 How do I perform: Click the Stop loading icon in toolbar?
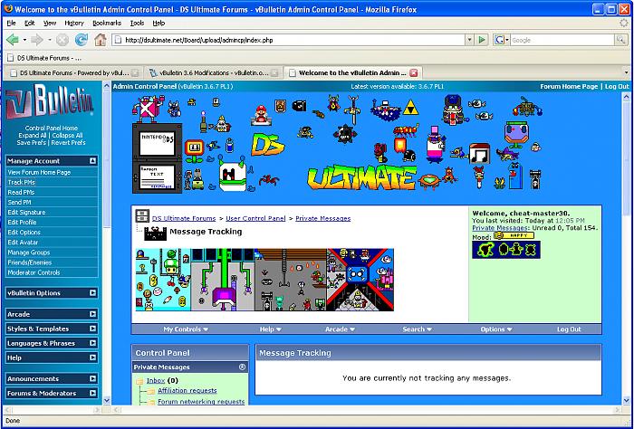pos(62,40)
